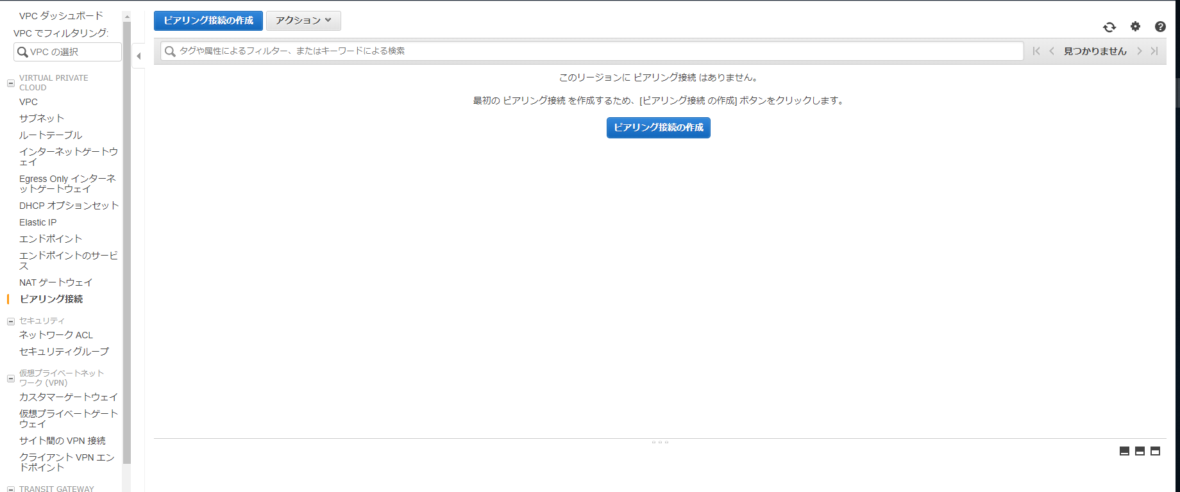1180x492 pixels.
Task: Open the help question mark icon
Action: pyautogui.click(x=1160, y=26)
